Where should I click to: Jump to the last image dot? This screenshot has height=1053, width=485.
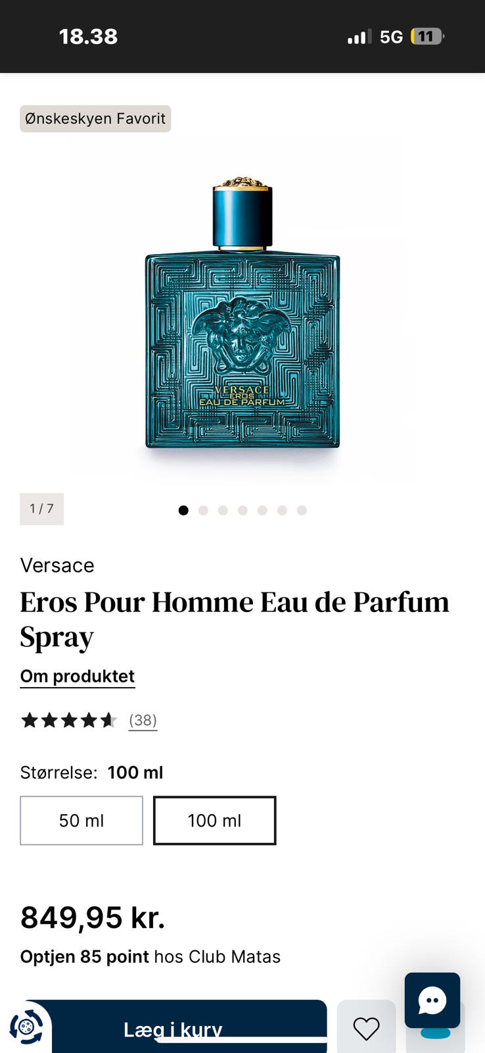[302, 510]
